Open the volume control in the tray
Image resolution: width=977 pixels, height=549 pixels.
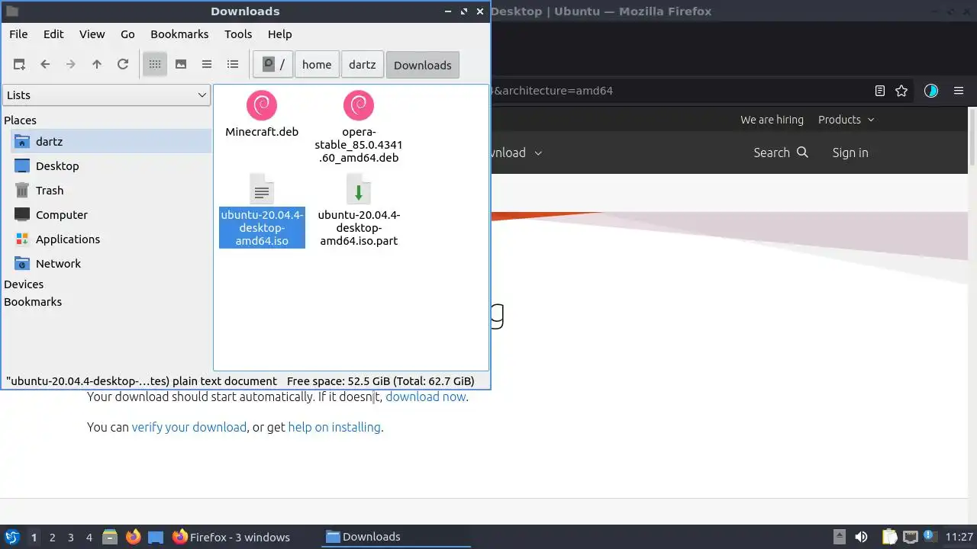[x=861, y=537]
